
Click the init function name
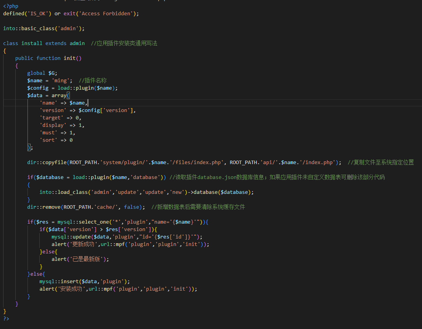pyautogui.click(x=69, y=58)
